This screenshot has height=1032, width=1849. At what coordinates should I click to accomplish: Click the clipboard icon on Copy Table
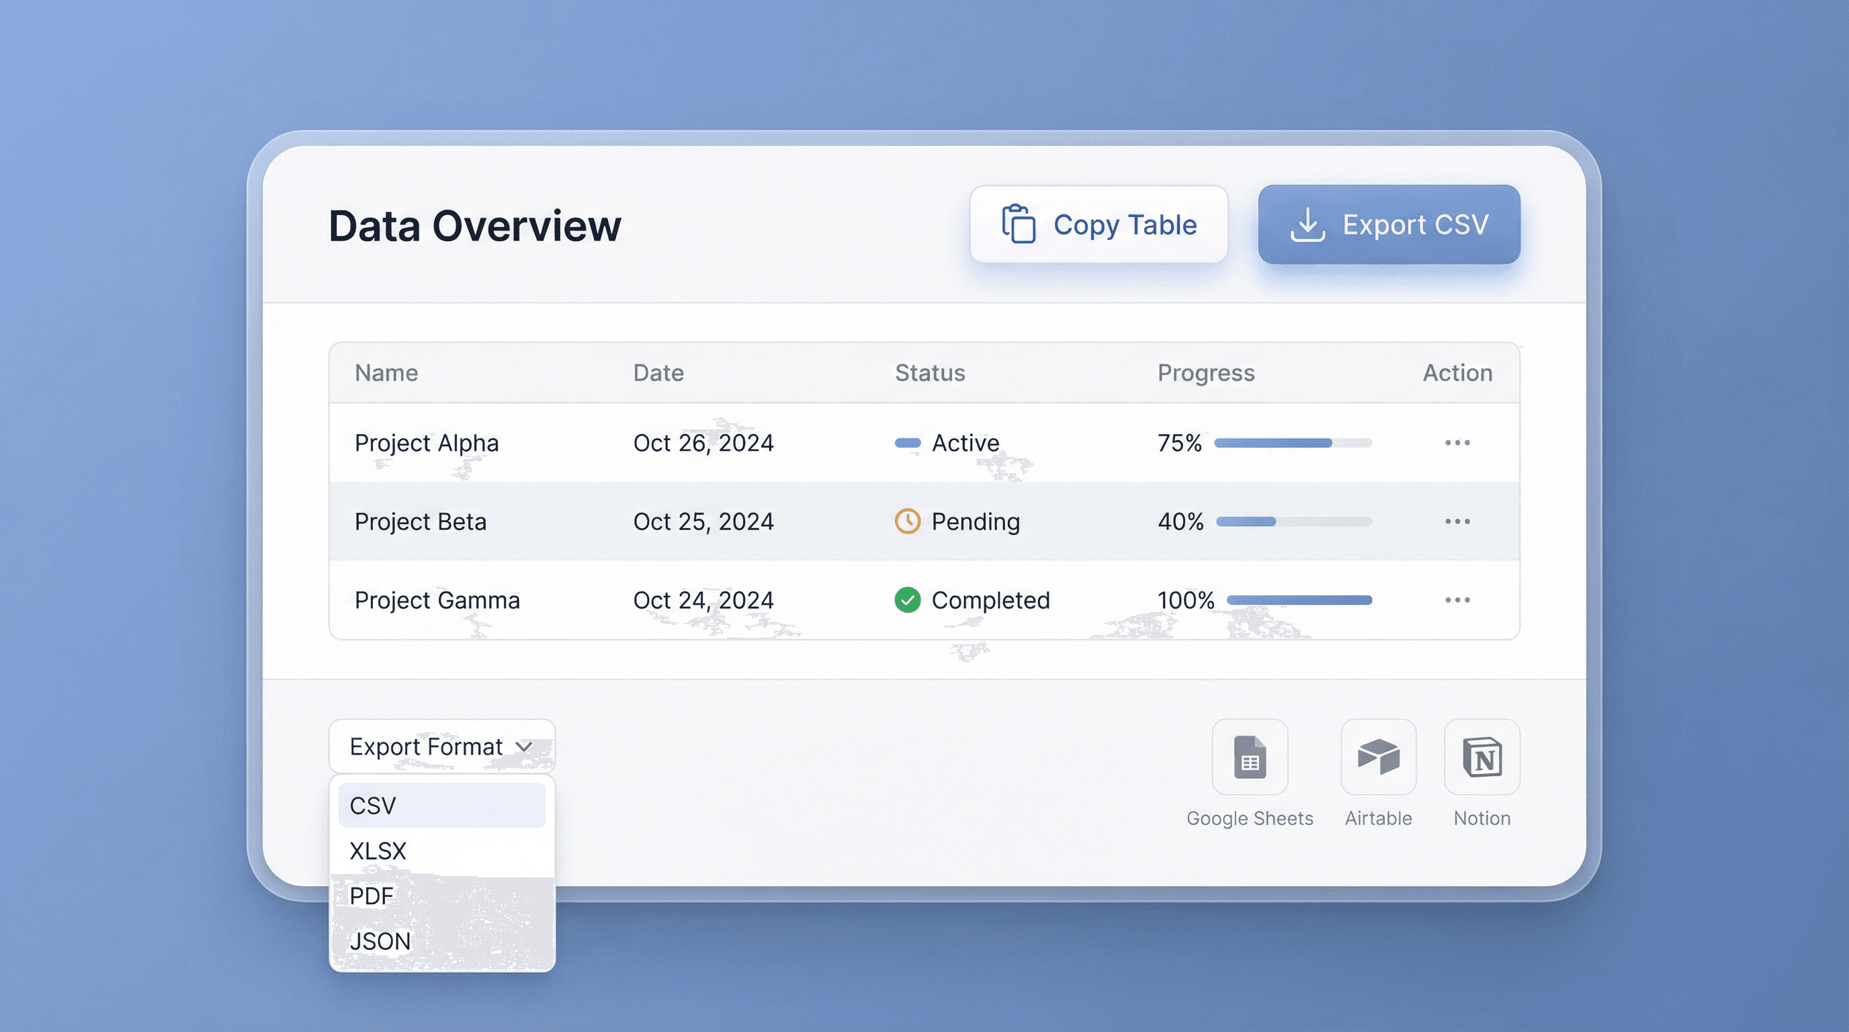(x=1019, y=224)
